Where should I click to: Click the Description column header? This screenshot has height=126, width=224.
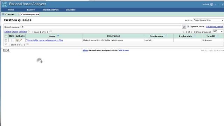pyautogui.click(x=113, y=36)
